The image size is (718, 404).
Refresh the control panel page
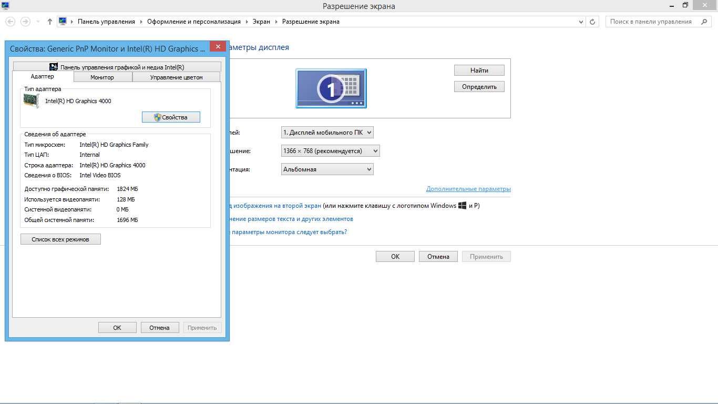[593, 22]
